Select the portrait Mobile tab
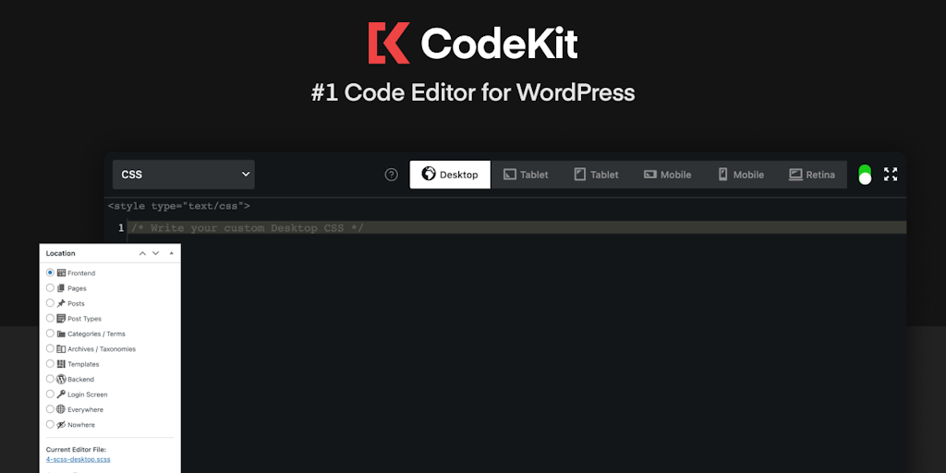The width and height of the screenshot is (946, 473). (740, 175)
